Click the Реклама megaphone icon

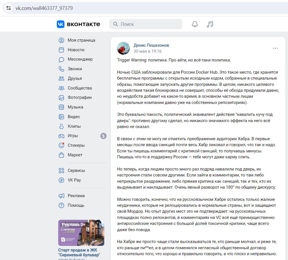(x=61, y=196)
